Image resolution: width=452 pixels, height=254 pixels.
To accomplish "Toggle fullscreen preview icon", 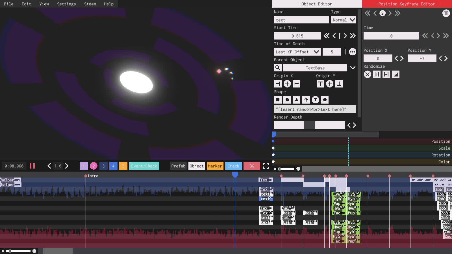I will [x=266, y=166].
